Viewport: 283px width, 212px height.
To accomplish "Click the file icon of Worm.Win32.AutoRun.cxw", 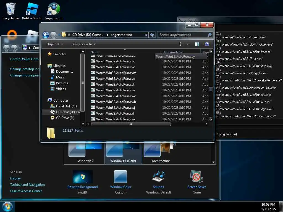I will click(x=93, y=119).
